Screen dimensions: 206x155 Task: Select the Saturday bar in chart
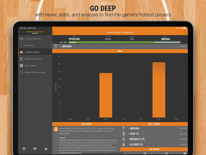click(x=159, y=90)
